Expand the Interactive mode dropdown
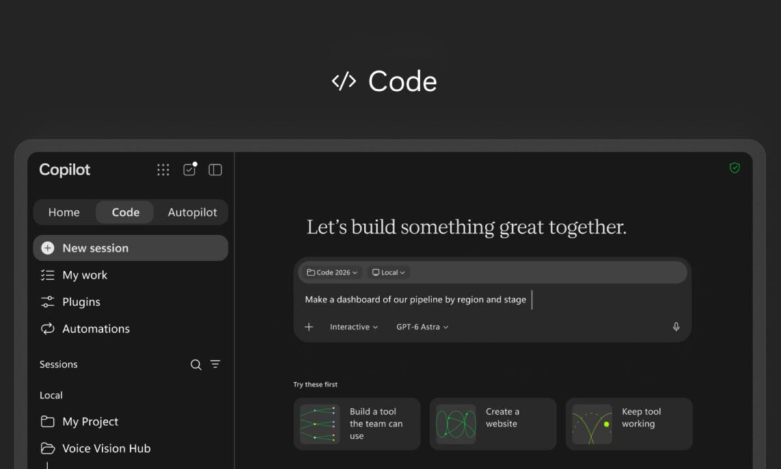Screen dimensions: 781x469 [x=353, y=327]
